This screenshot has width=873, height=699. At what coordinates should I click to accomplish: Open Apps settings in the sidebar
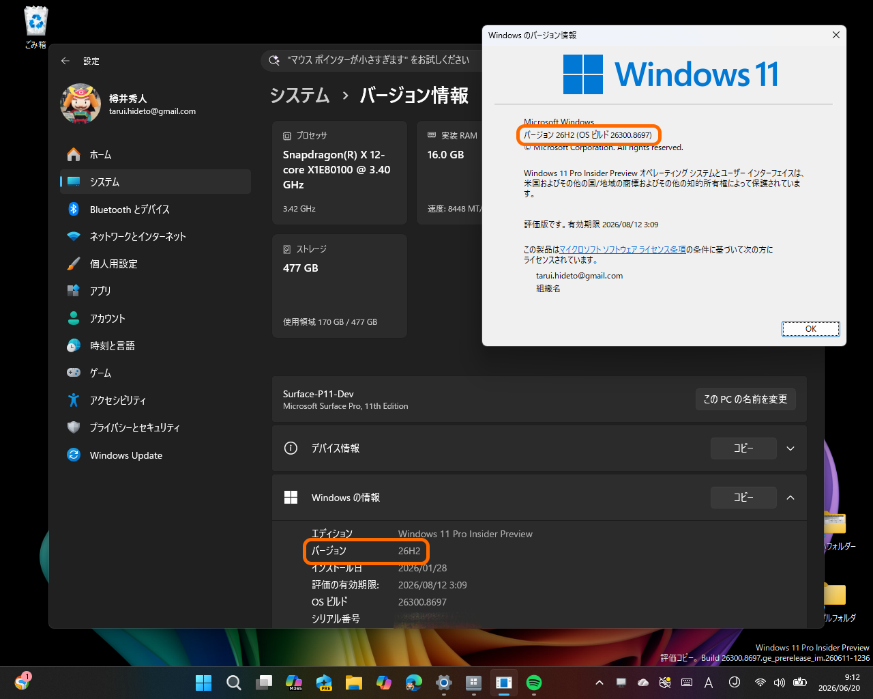point(156,291)
